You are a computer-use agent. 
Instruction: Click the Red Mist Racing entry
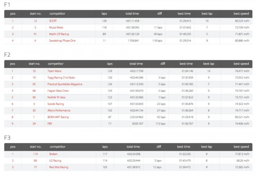59,167
